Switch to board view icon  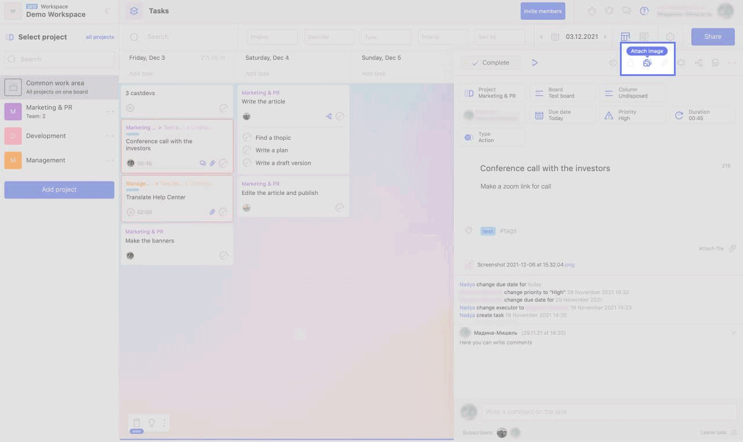point(625,37)
